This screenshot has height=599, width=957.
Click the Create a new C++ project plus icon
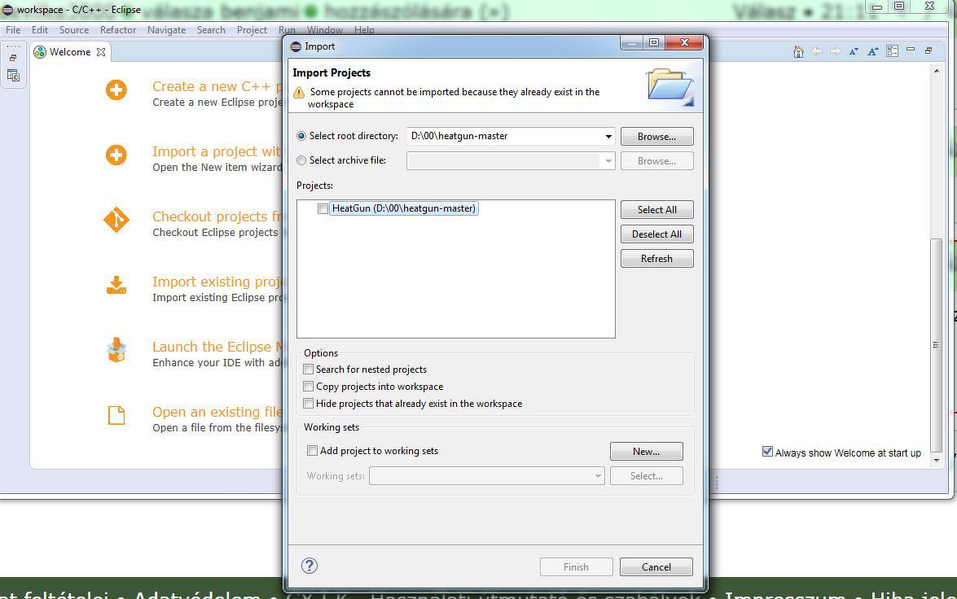tap(116, 90)
